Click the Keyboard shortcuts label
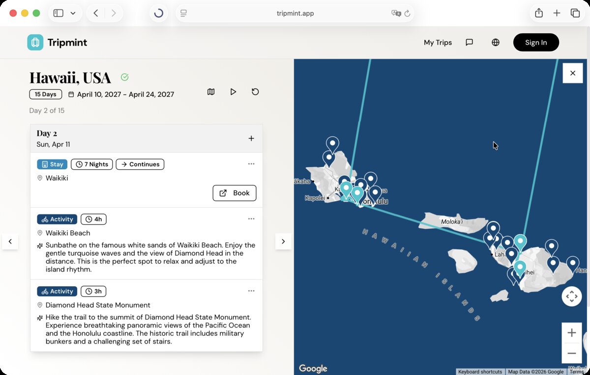This screenshot has width=590, height=375. (x=480, y=372)
